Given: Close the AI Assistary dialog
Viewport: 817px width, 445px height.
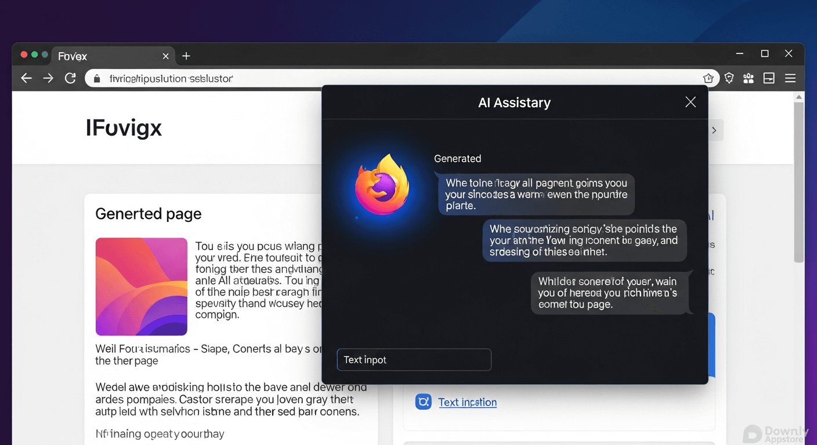Looking at the screenshot, I should (x=690, y=102).
